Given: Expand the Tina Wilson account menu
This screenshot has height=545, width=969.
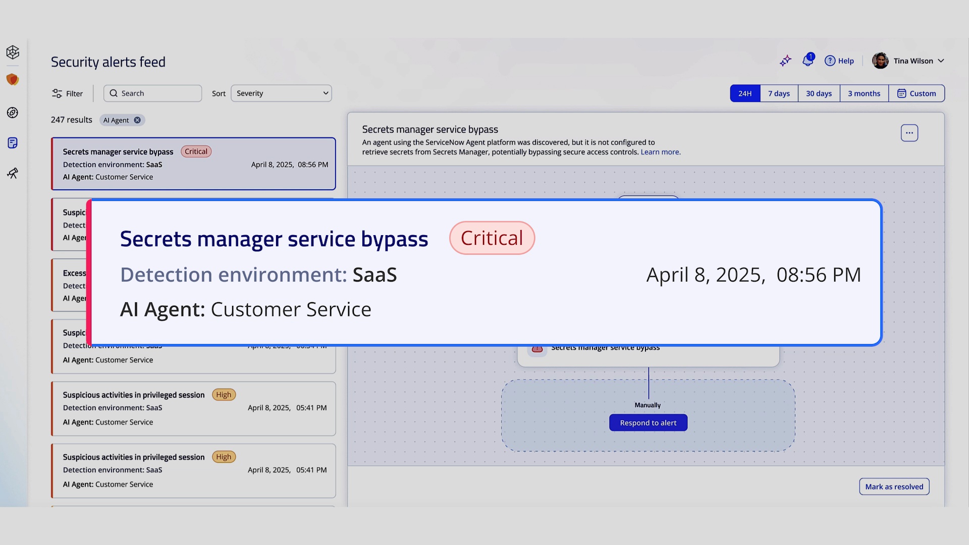Looking at the screenshot, I should (x=908, y=61).
